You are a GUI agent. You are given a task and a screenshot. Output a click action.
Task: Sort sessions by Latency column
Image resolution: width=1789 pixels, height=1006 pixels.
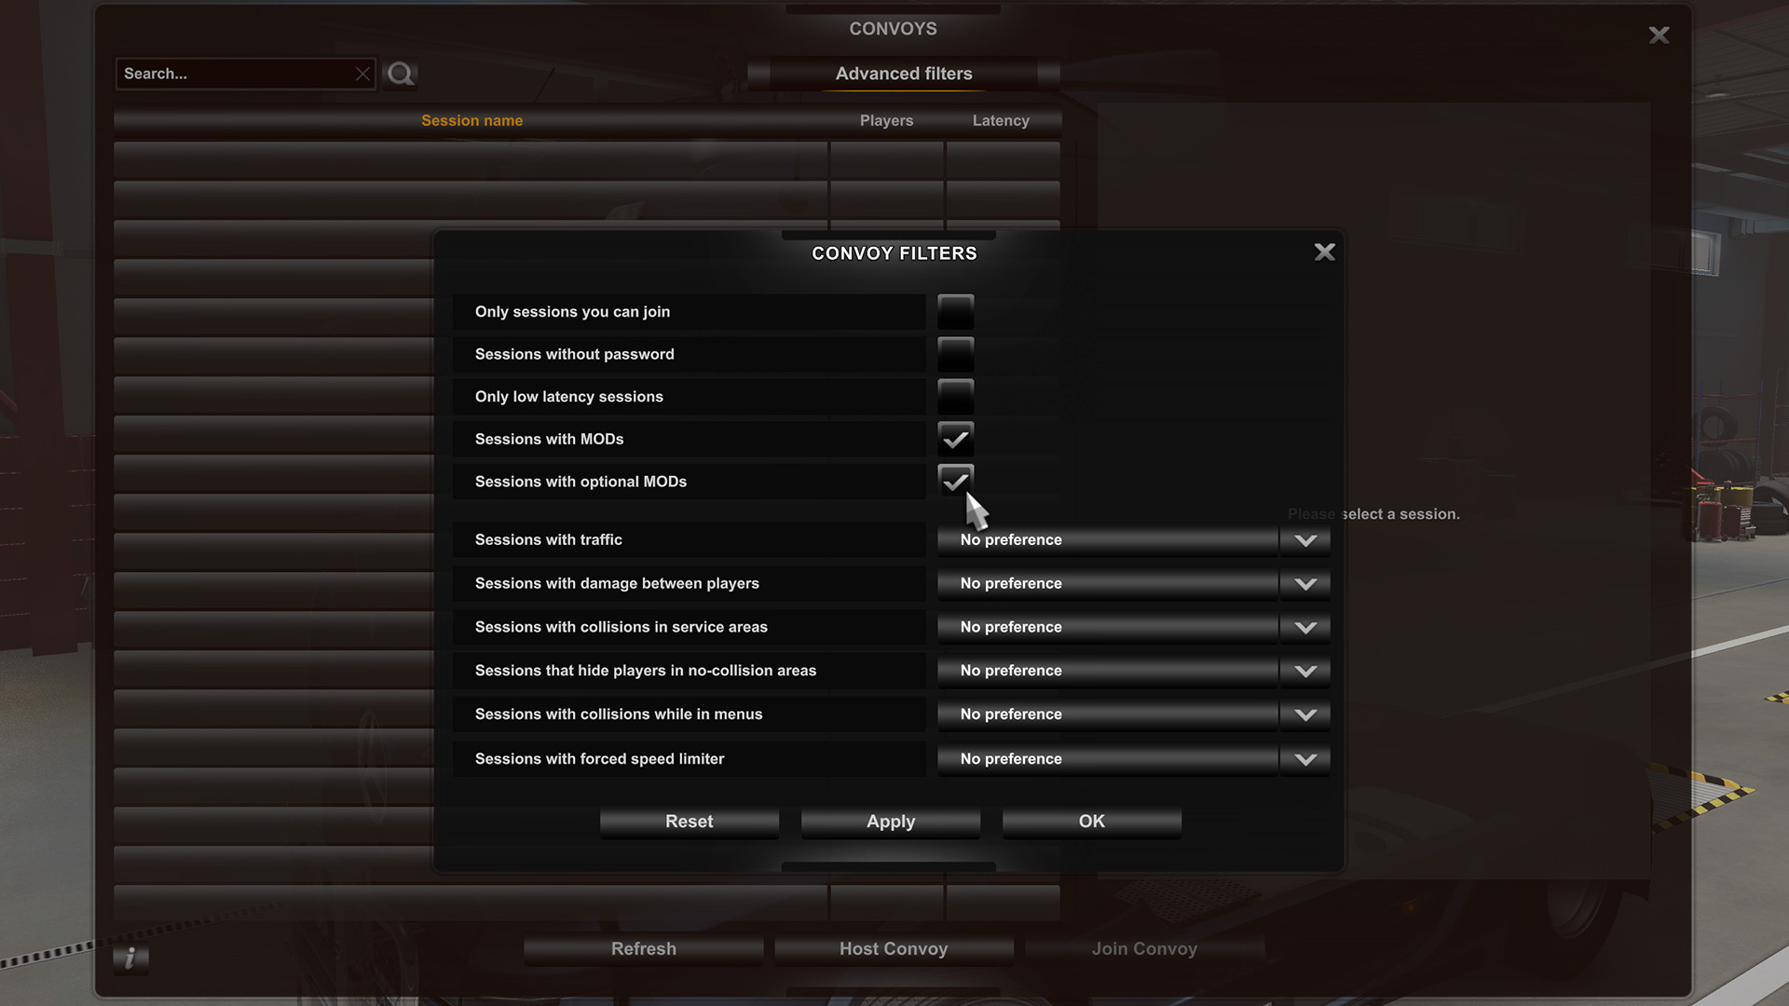1001,121
